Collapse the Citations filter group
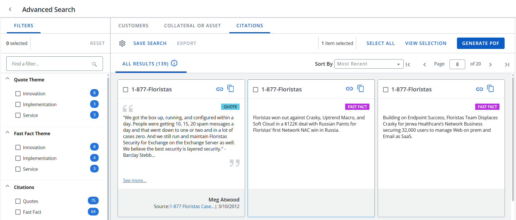 (8, 186)
